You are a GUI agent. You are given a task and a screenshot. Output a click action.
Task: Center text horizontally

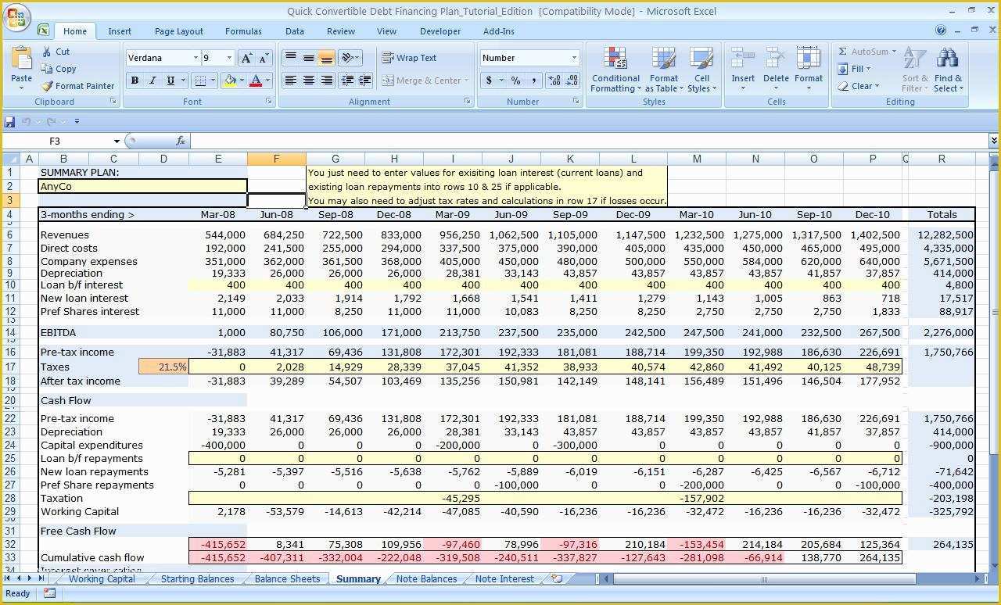point(308,81)
